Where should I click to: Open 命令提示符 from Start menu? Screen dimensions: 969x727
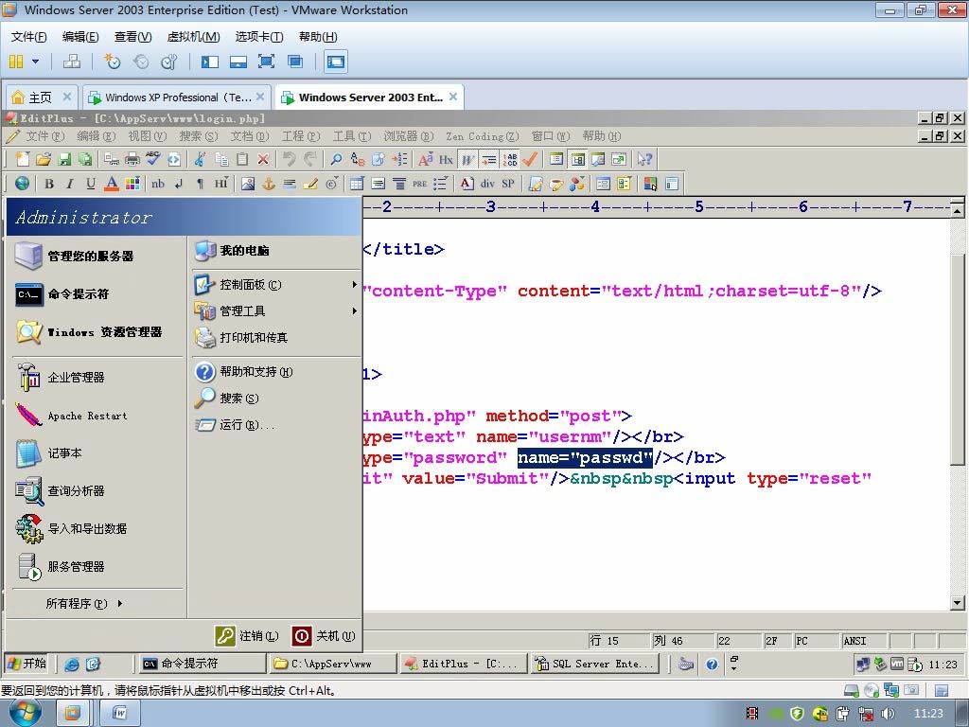[97, 294]
